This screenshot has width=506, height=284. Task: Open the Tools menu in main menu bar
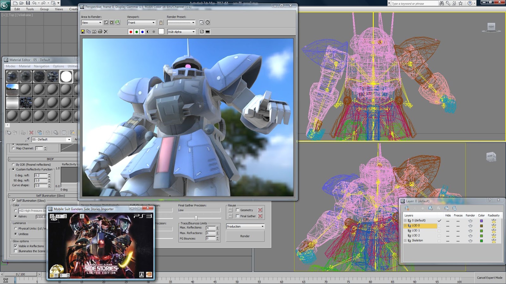tap(30, 9)
